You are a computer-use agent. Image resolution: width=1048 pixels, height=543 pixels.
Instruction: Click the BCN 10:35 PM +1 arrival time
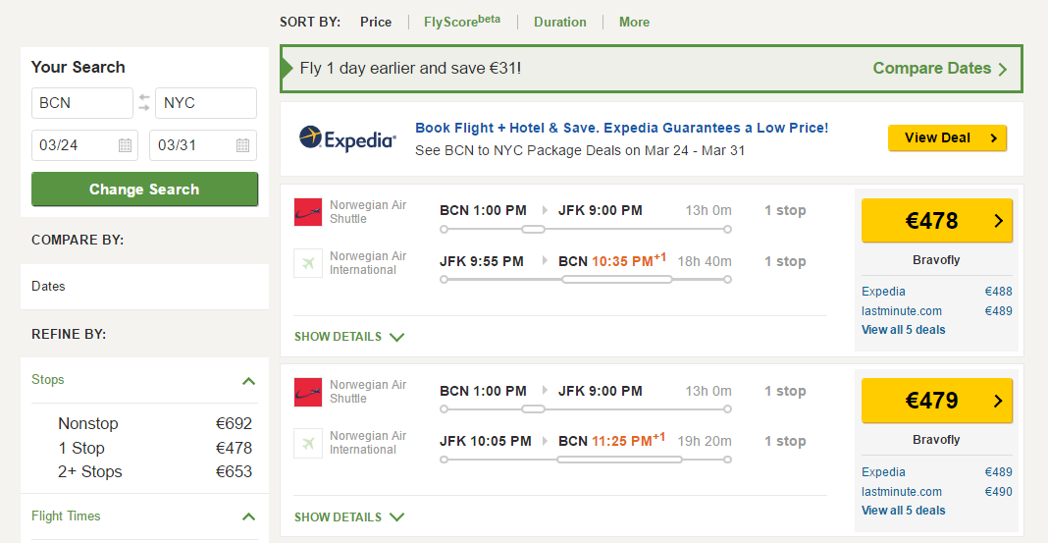(x=612, y=260)
